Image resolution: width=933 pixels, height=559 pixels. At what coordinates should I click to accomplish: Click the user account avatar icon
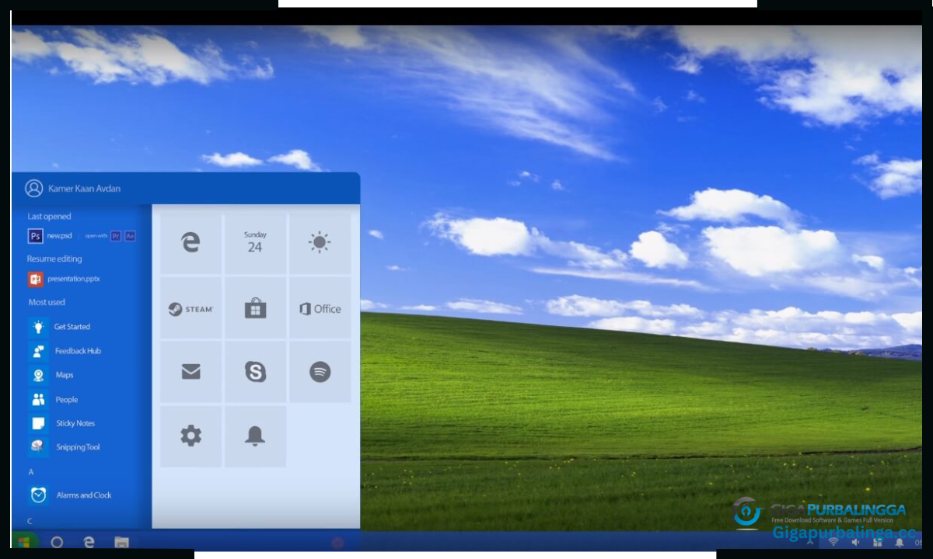(33, 188)
